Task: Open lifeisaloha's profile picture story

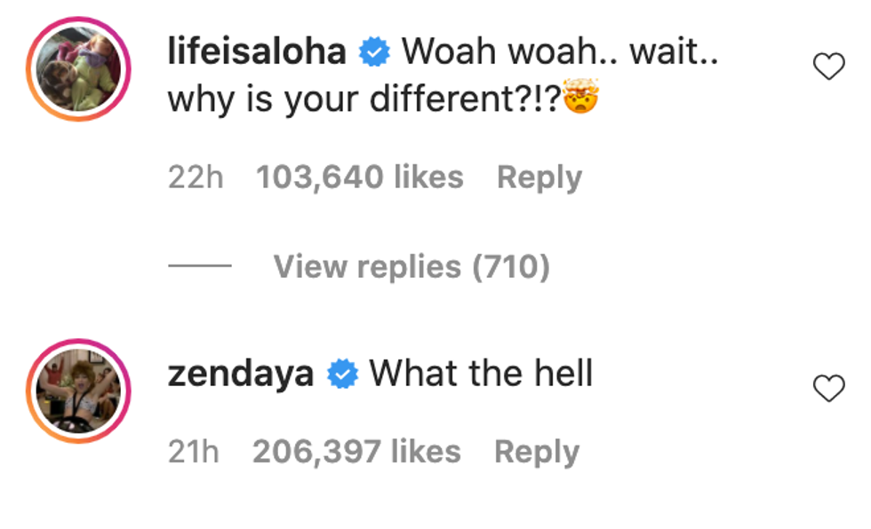Action: (79, 69)
